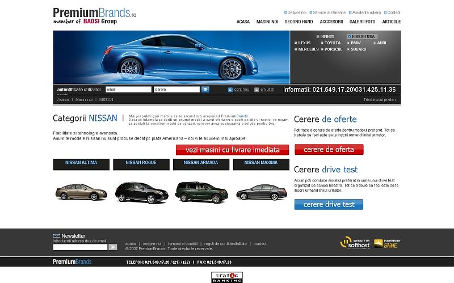Open ARTICOLE menu

(392, 22)
